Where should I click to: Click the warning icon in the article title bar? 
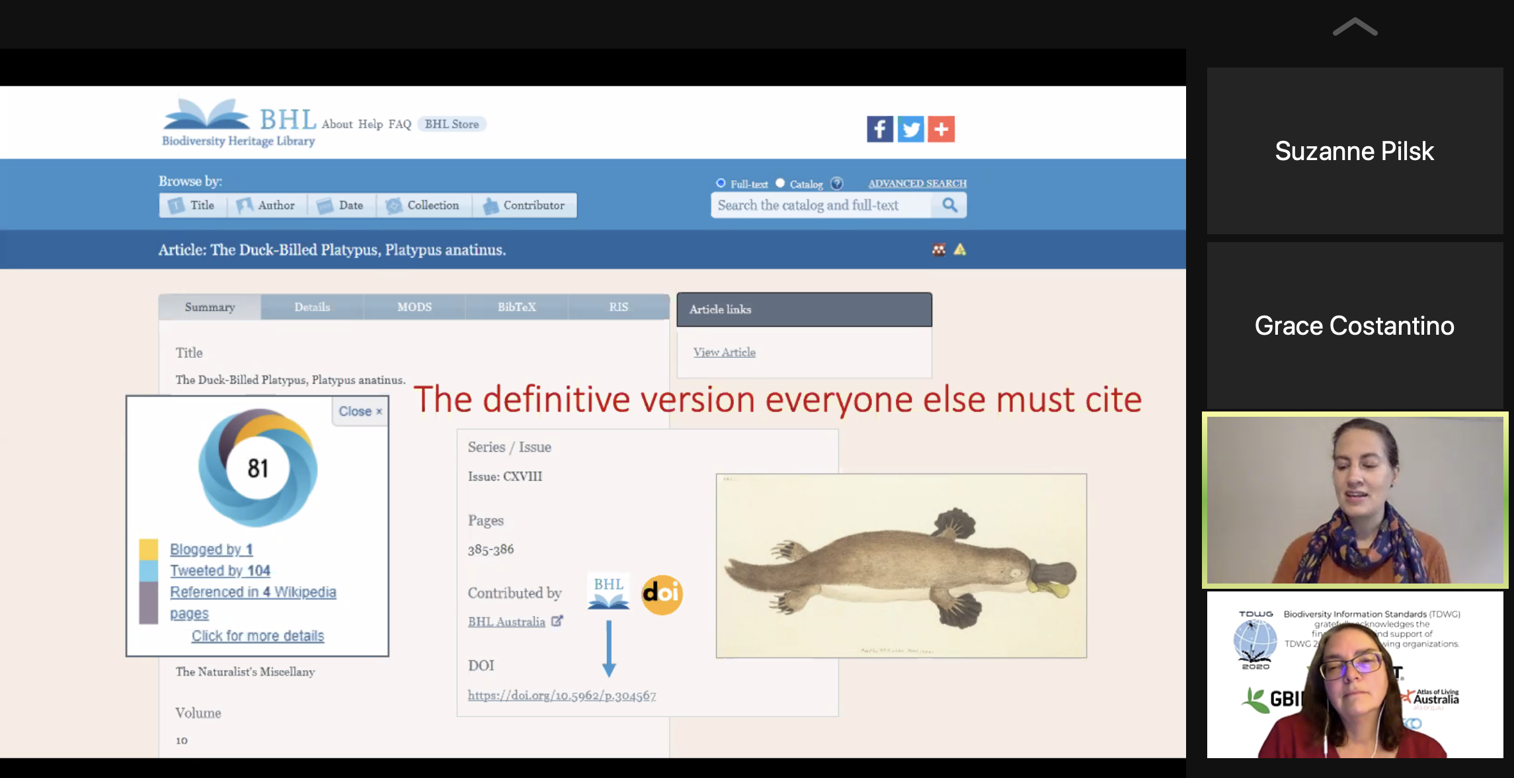[x=961, y=249]
